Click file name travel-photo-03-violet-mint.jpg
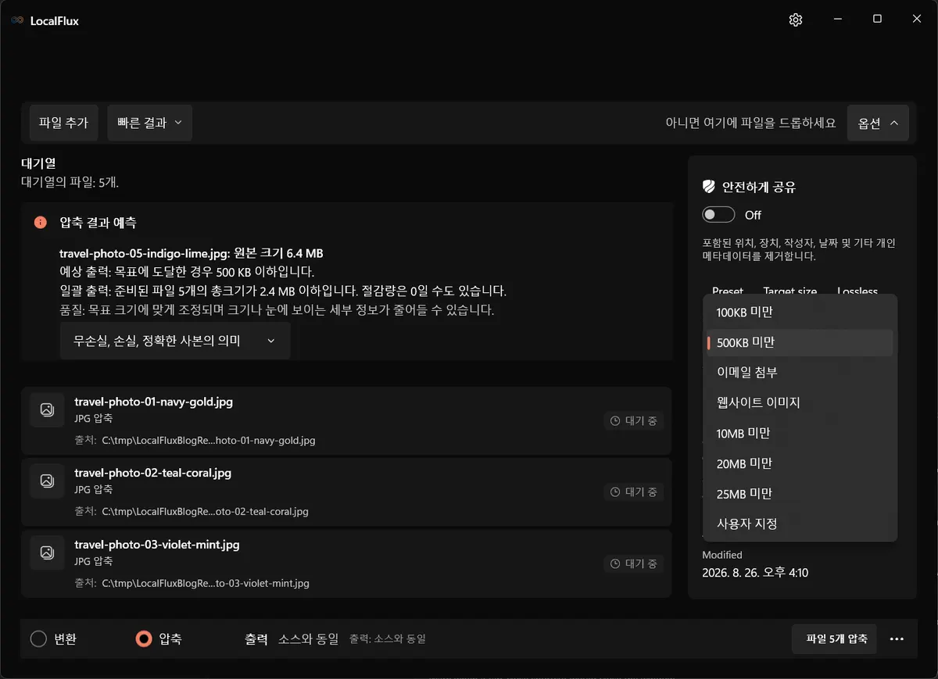The height and width of the screenshot is (679, 938). [156, 544]
